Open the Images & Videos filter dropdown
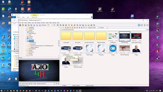The width and height of the screenshot is (163, 92). pos(98,28)
